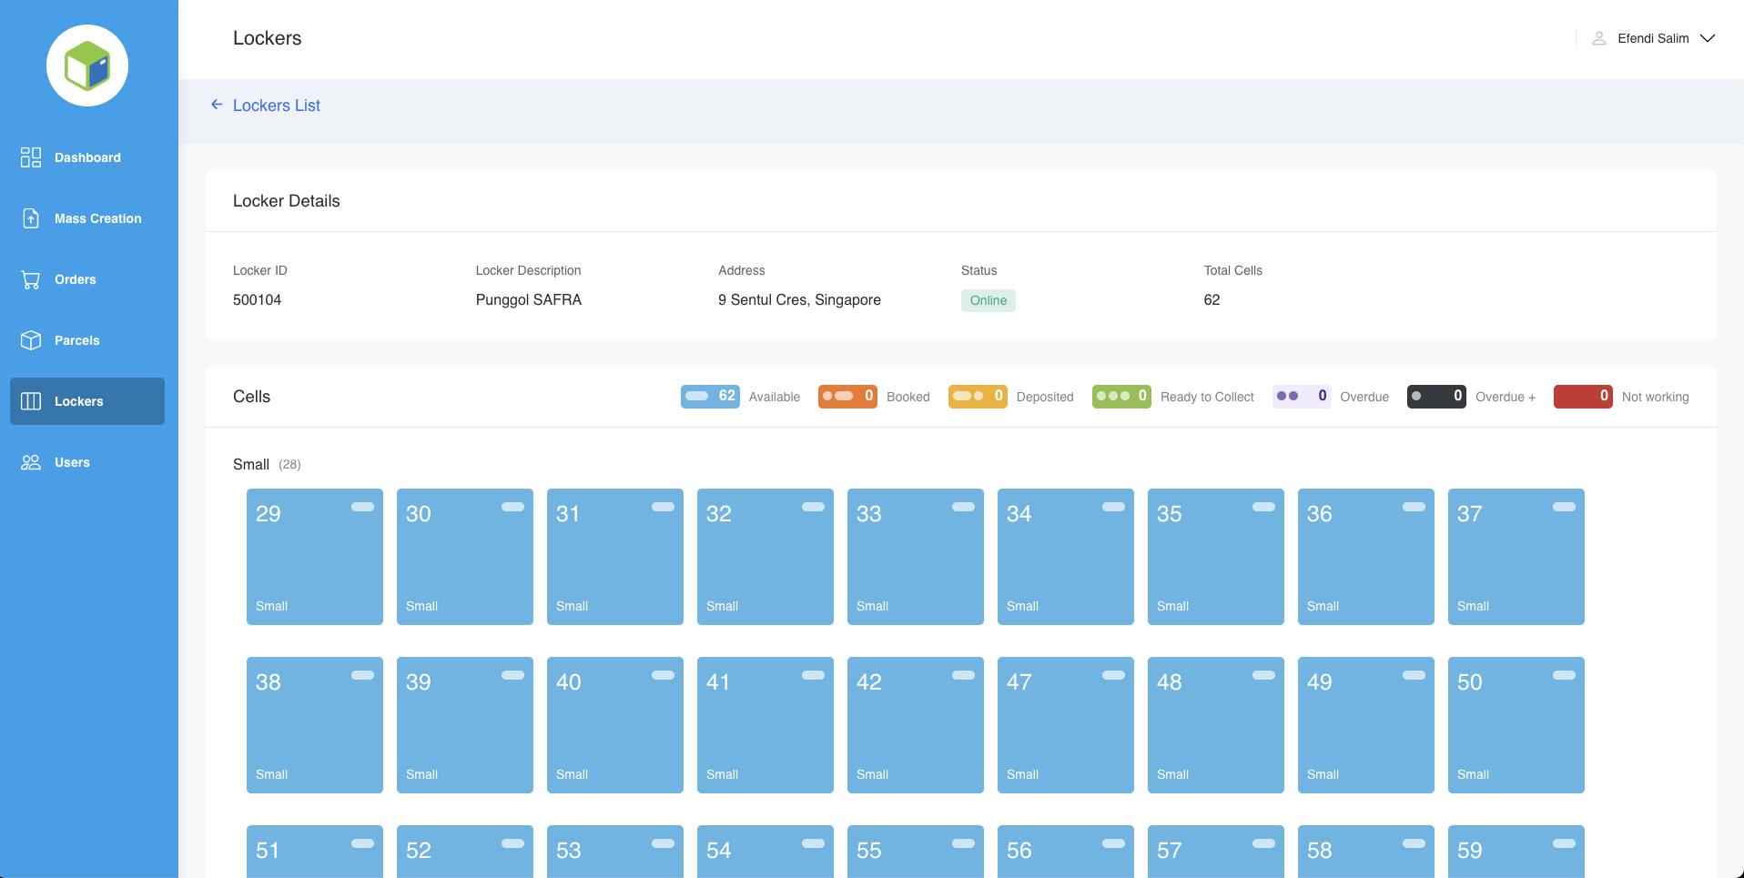Screen dimensions: 1744x878
Task: Click the Lockers page title
Action: point(267,38)
